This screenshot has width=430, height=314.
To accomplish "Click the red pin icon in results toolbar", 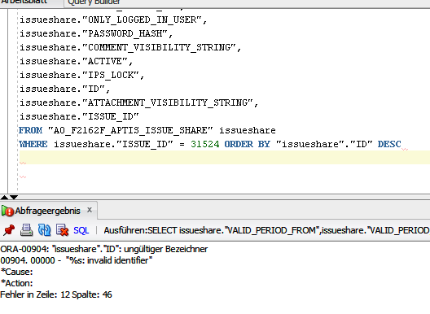I will (x=9, y=230).
